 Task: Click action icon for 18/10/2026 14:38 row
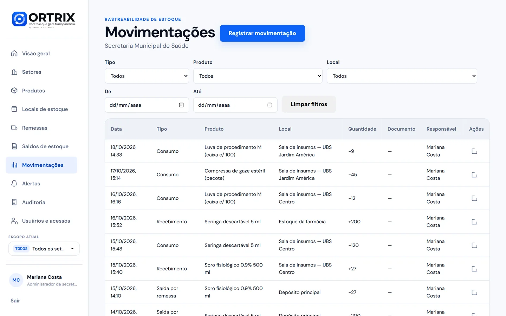tap(474, 151)
